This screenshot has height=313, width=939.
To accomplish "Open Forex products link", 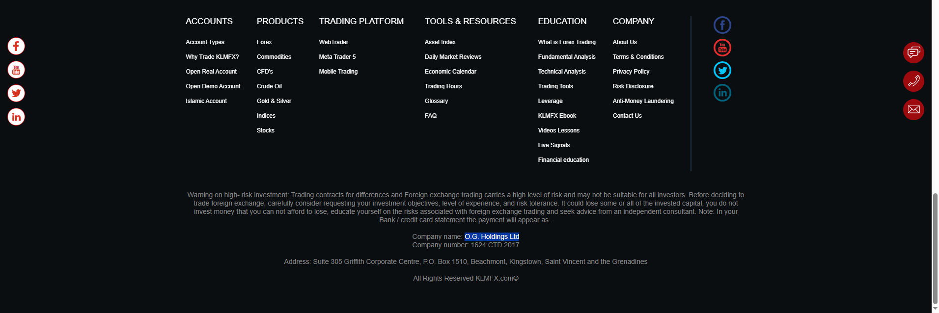I will (264, 42).
